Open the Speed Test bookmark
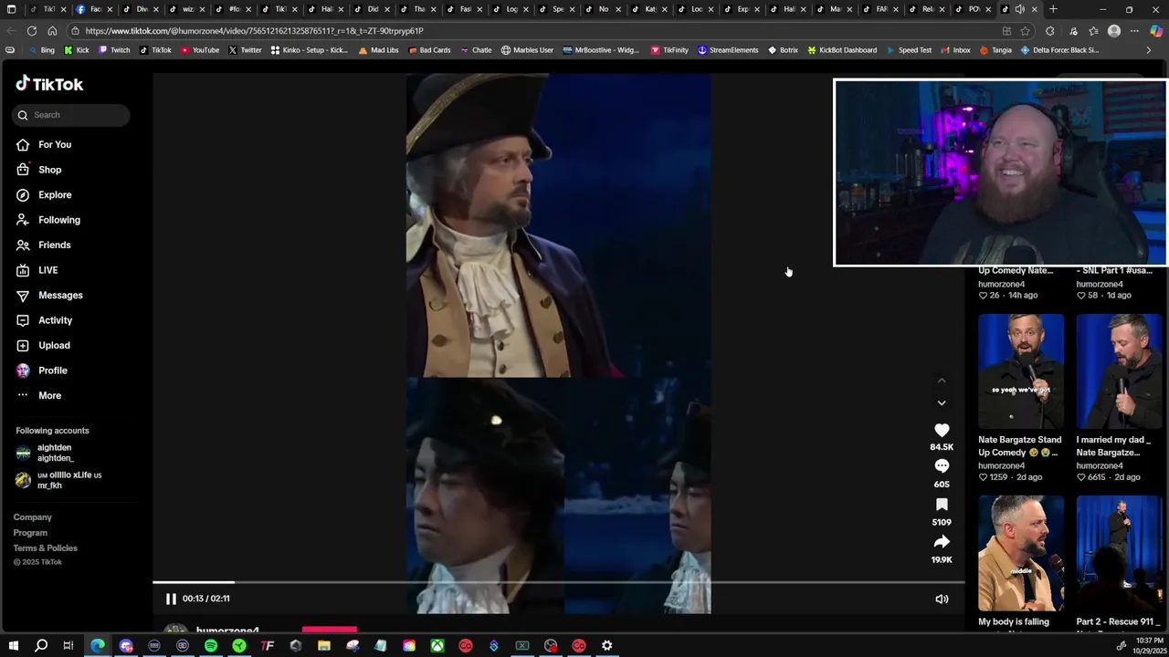This screenshot has height=657, width=1169. (908, 50)
